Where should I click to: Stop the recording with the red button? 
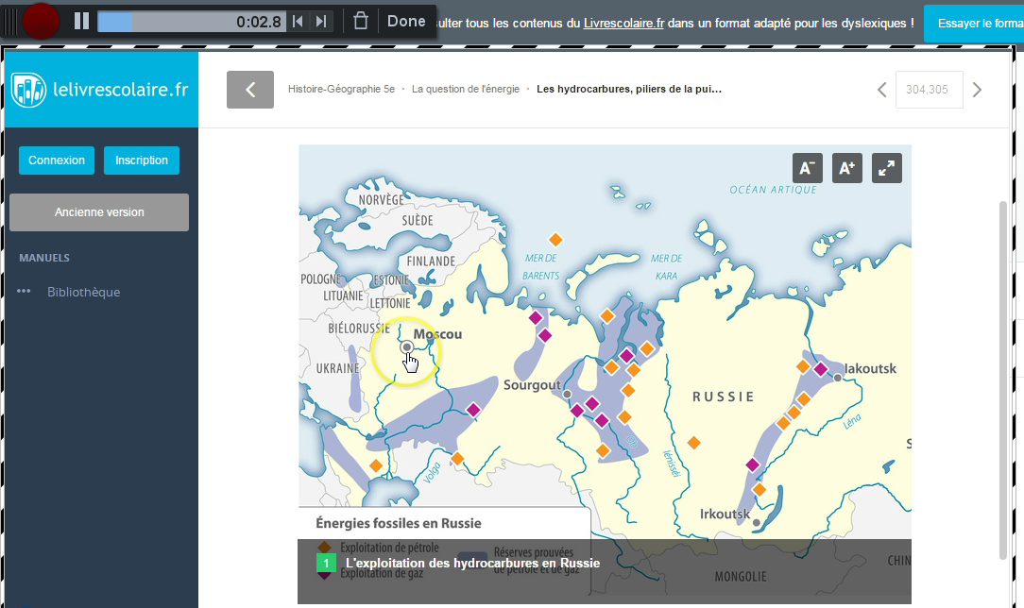click(41, 21)
